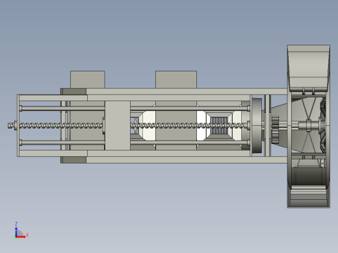Screen dimensions: 338x253
Task: Click the red X axis label
Action: coord(27,235)
